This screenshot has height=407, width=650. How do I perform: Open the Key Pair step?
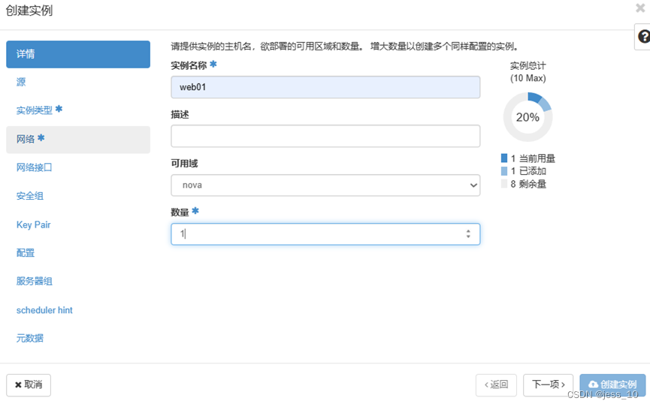pos(33,225)
